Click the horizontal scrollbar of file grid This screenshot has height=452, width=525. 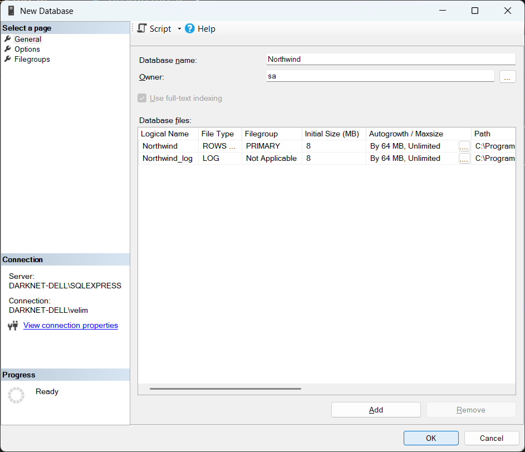coord(225,389)
